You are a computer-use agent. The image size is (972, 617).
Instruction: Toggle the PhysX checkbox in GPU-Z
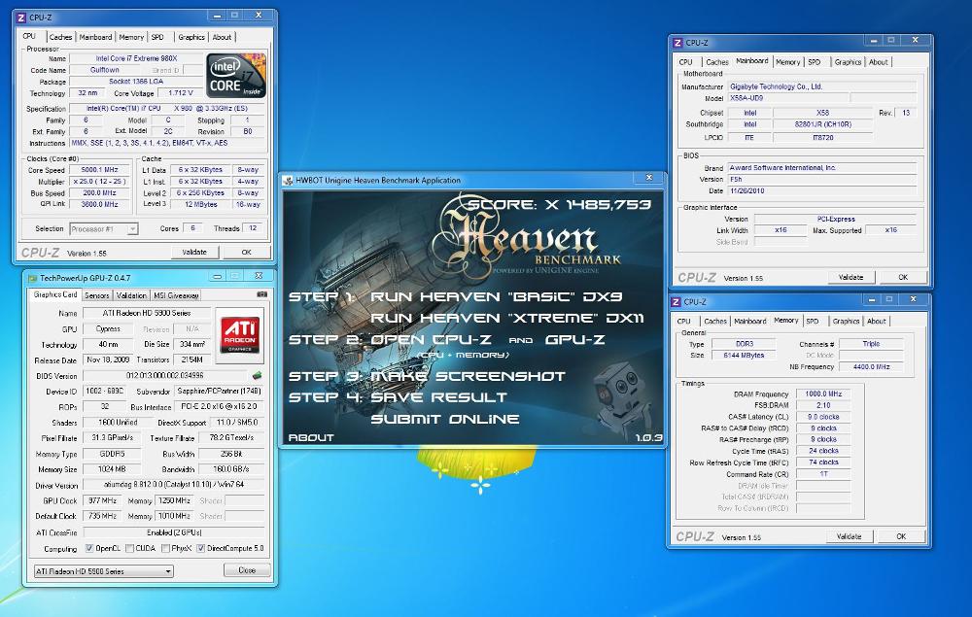tap(165, 548)
